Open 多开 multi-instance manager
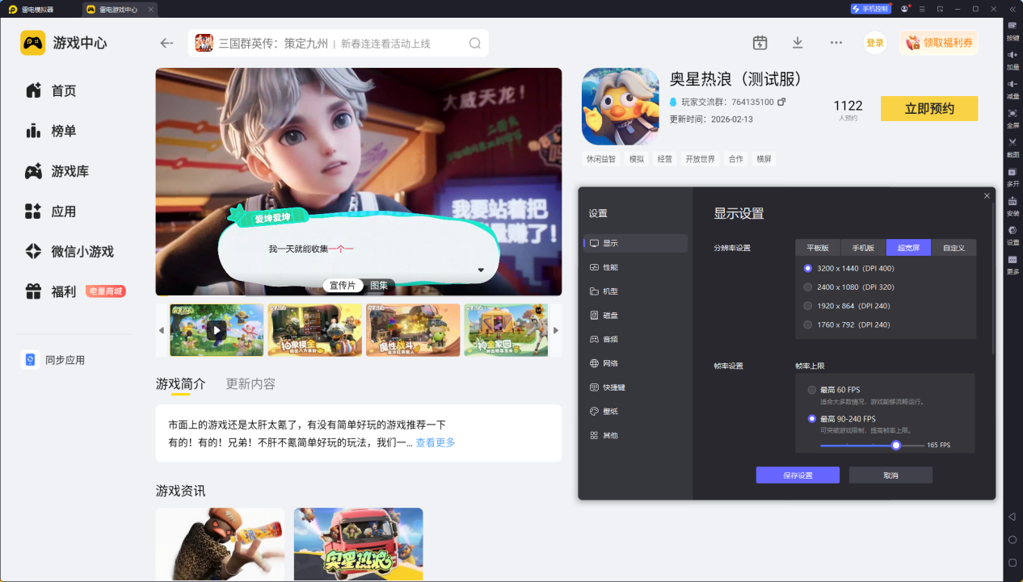Image resolution: width=1023 pixels, height=582 pixels. pyautogui.click(x=1012, y=176)
